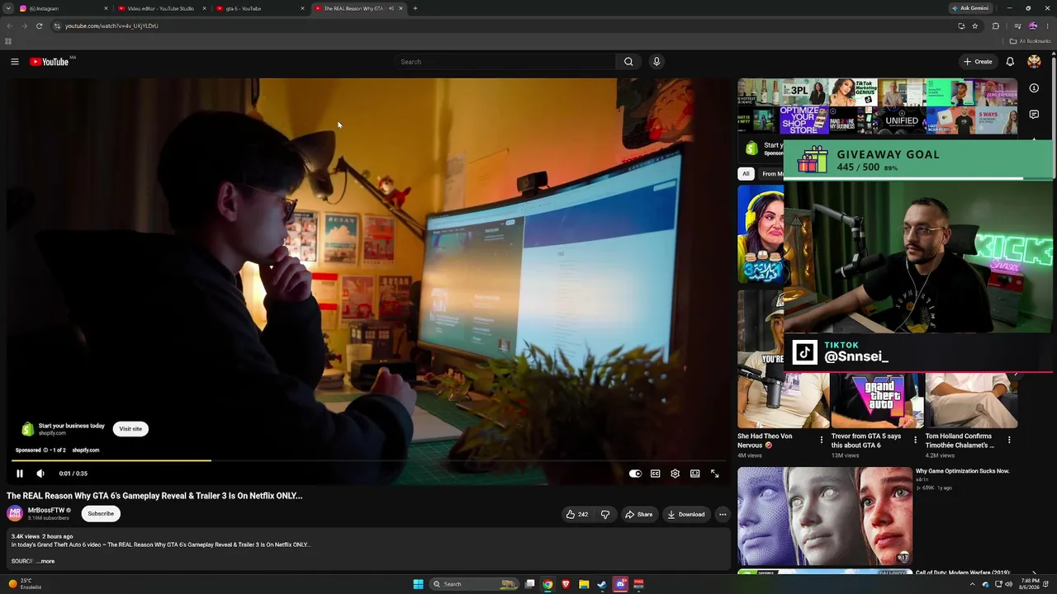The width and height of the screenshot is (1057, 594).
Task: Switch the player to theater mode
Action: [694, 474]
